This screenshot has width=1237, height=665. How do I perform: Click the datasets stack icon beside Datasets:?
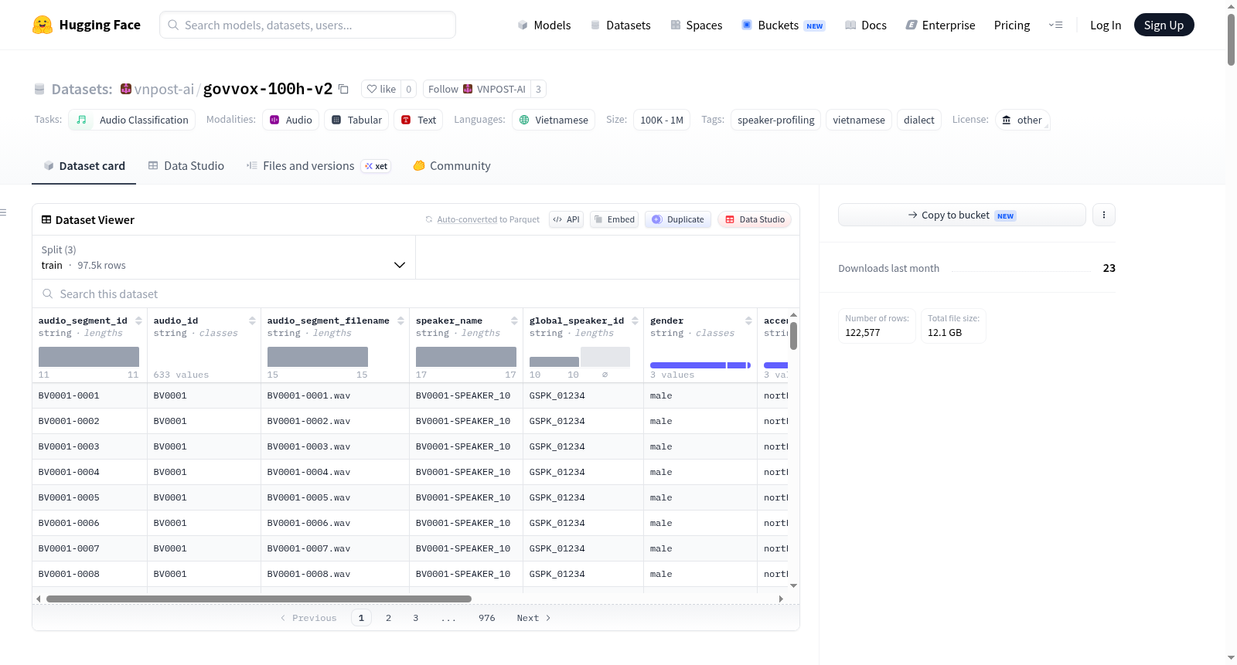click(x=39, y=89)
